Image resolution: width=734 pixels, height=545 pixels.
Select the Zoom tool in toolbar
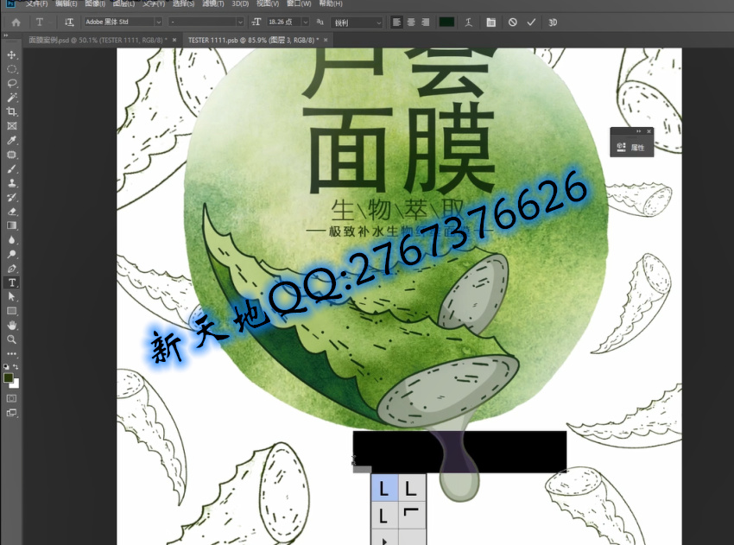pyautogui.click(x=12, y=339)
